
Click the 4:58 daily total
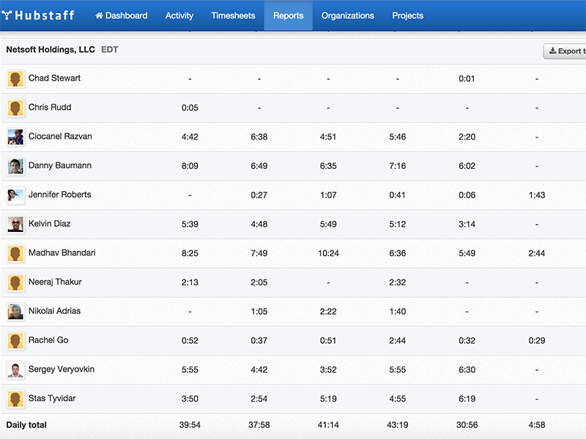click(537, 425)
